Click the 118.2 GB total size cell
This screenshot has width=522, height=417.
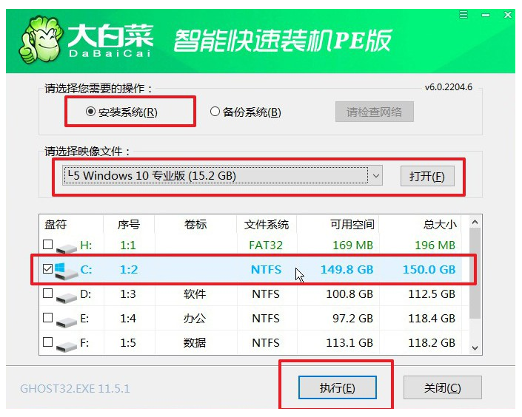pos(432,342)
